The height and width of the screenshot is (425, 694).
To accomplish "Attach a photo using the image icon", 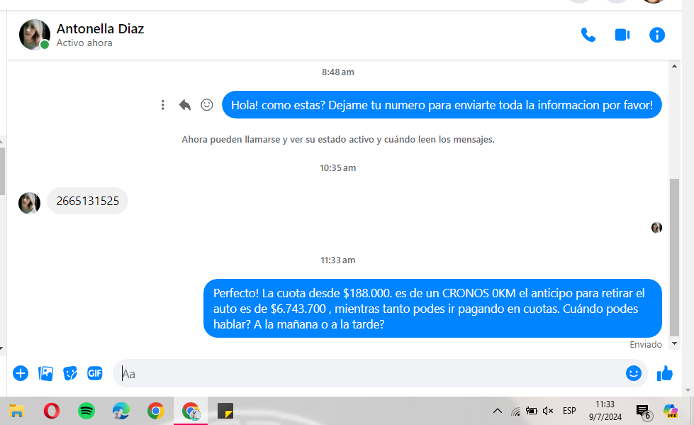I will (45, 373).
